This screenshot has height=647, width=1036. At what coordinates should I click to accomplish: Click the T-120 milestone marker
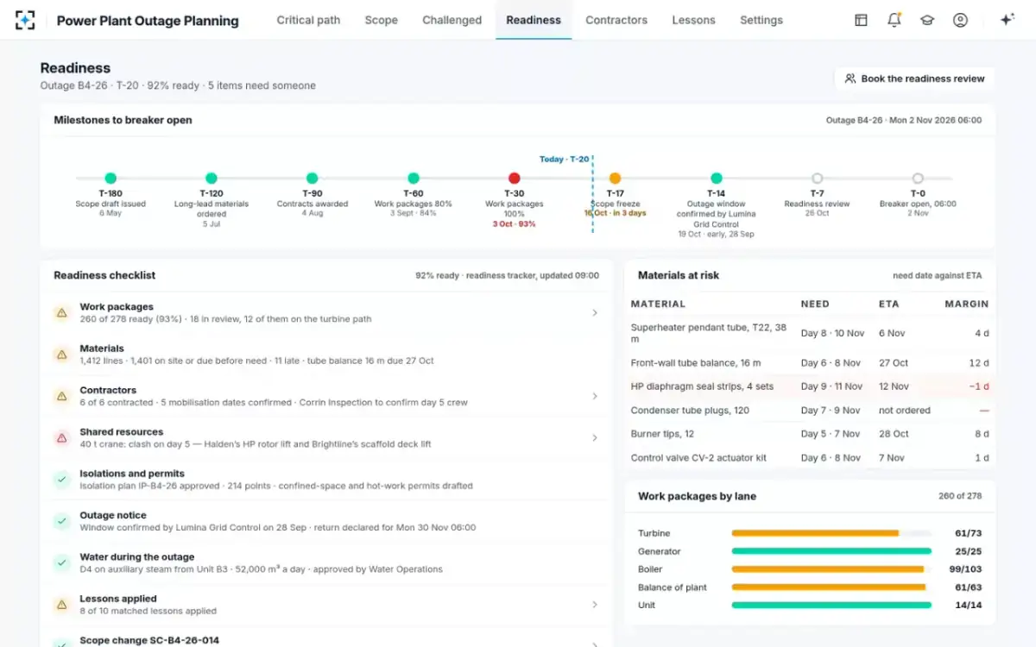tap(212, 179)
